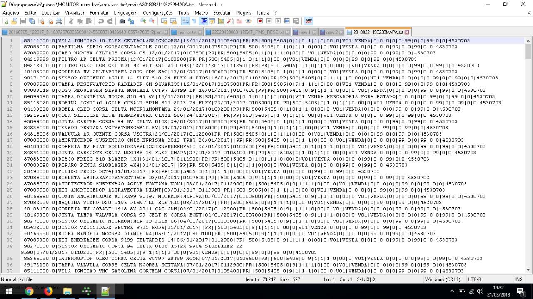Open the Configurações menu

[158, 13]
